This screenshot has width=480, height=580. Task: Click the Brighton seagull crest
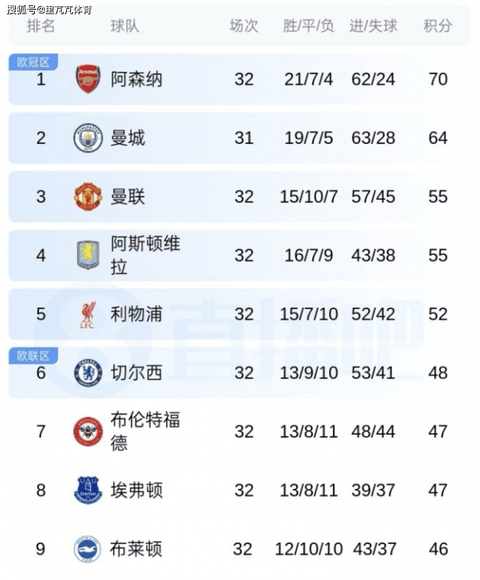[x=88, y=549]
